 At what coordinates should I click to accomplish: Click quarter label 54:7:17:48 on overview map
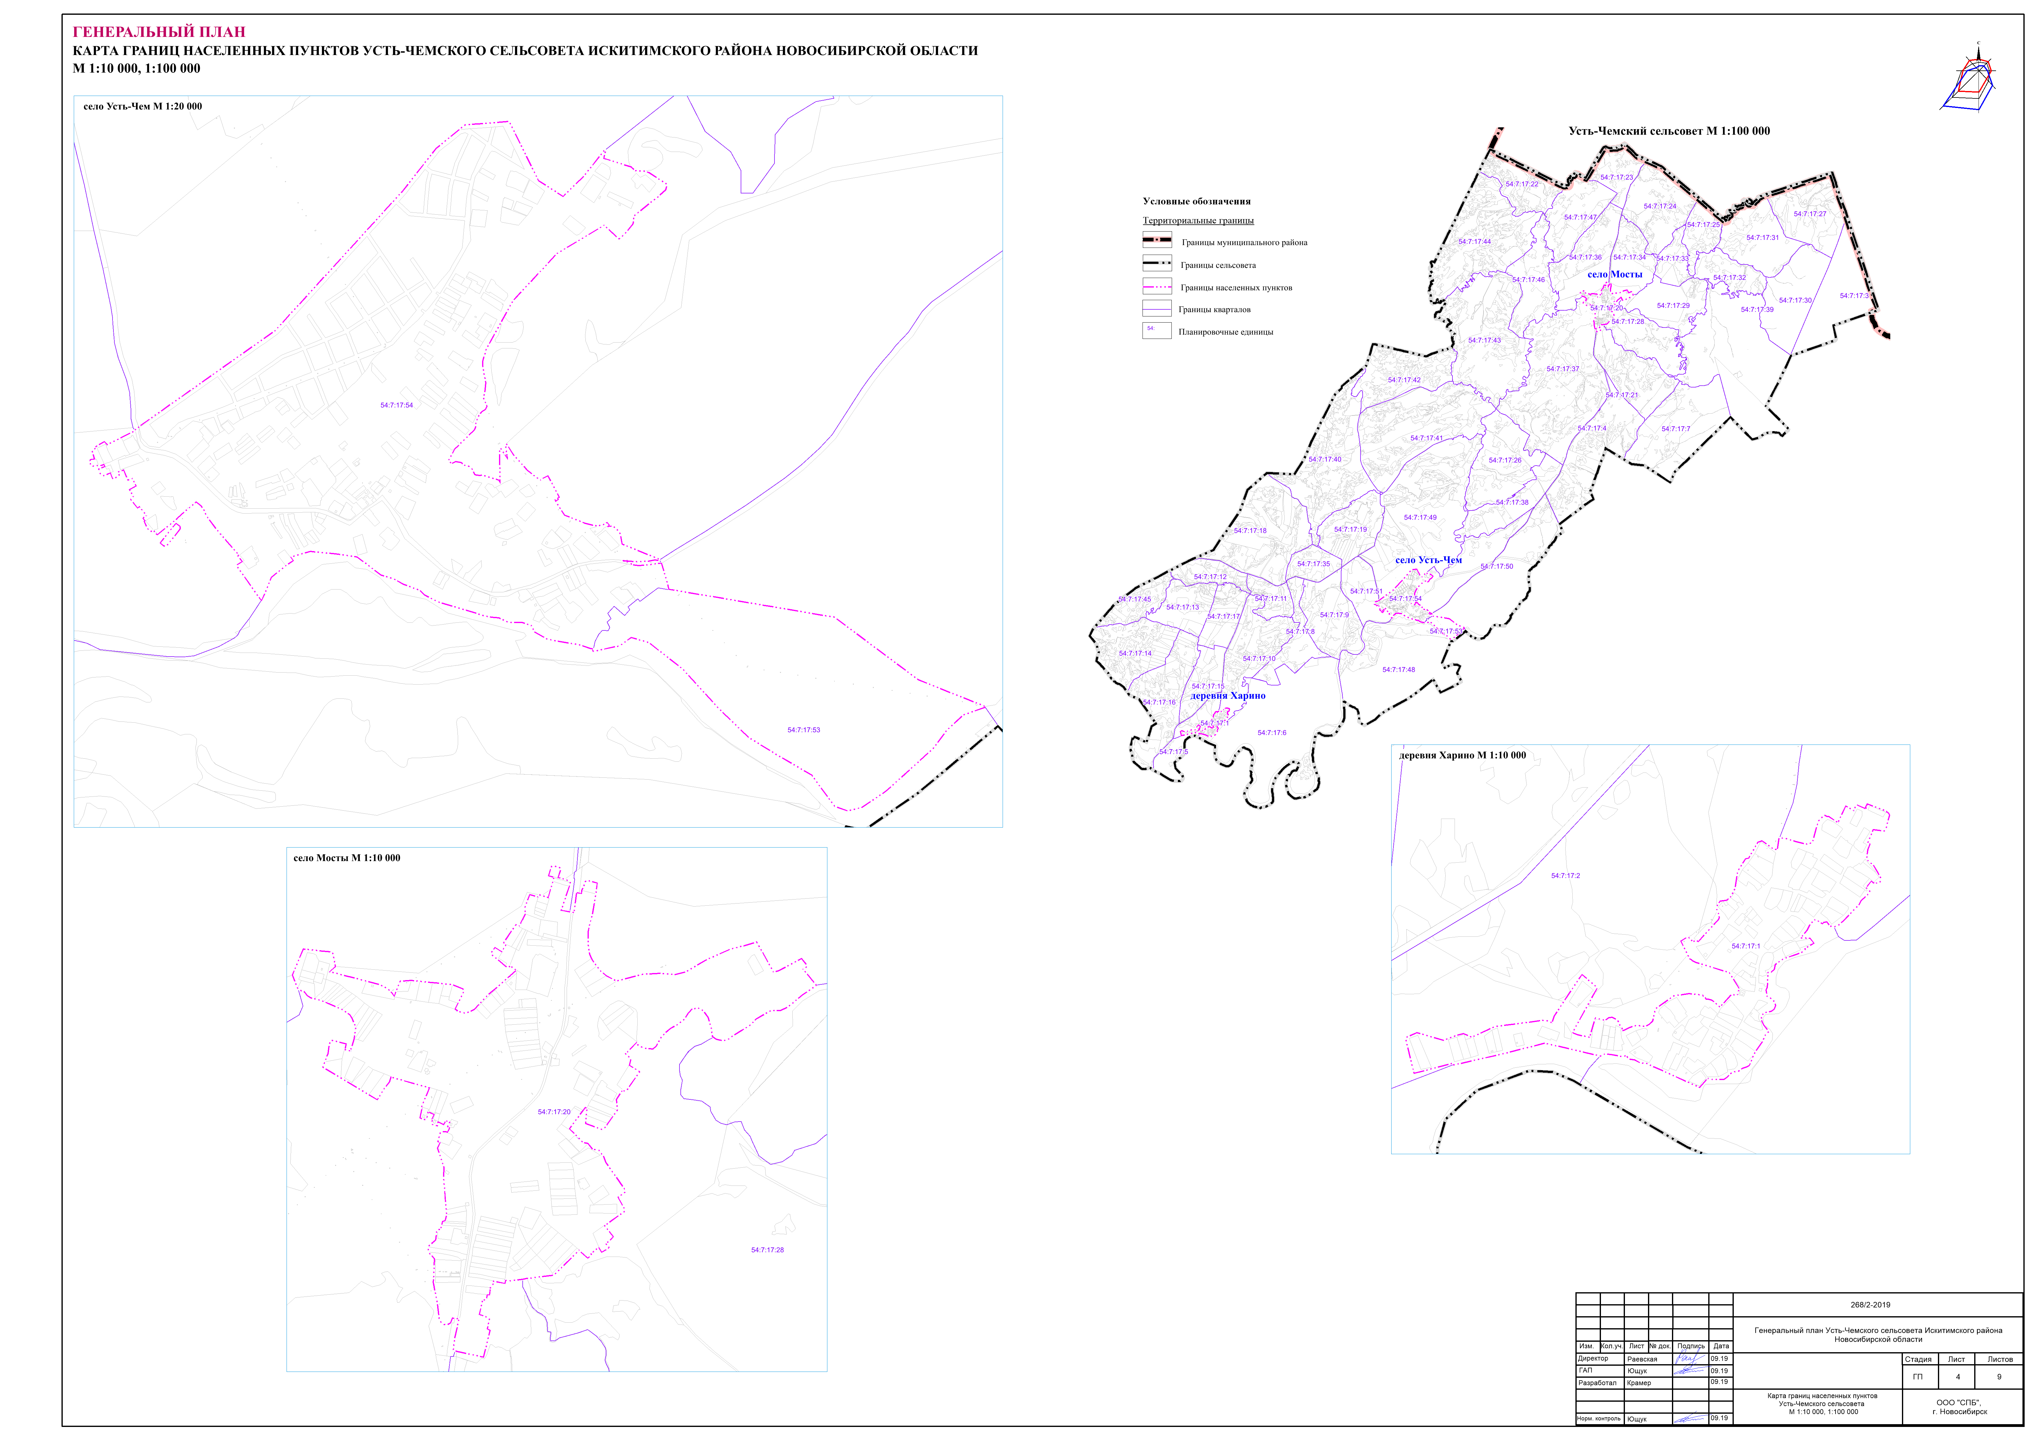[1398, 670]
